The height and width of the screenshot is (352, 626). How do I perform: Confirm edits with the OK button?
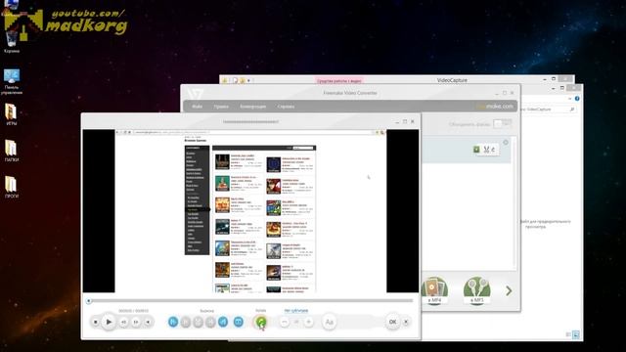point(392,322)
